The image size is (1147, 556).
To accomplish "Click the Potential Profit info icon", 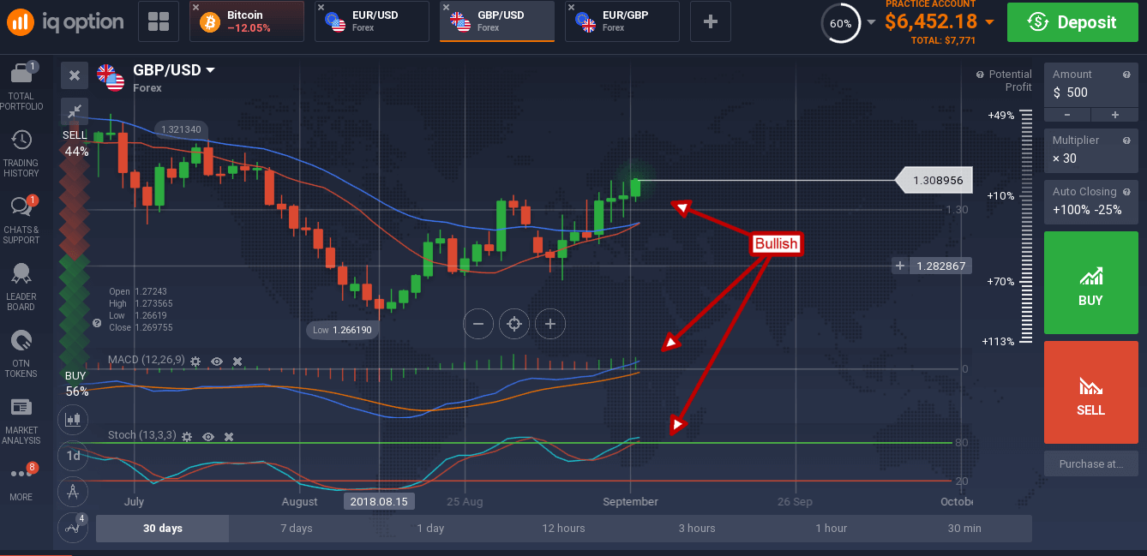I will [980, 75].
